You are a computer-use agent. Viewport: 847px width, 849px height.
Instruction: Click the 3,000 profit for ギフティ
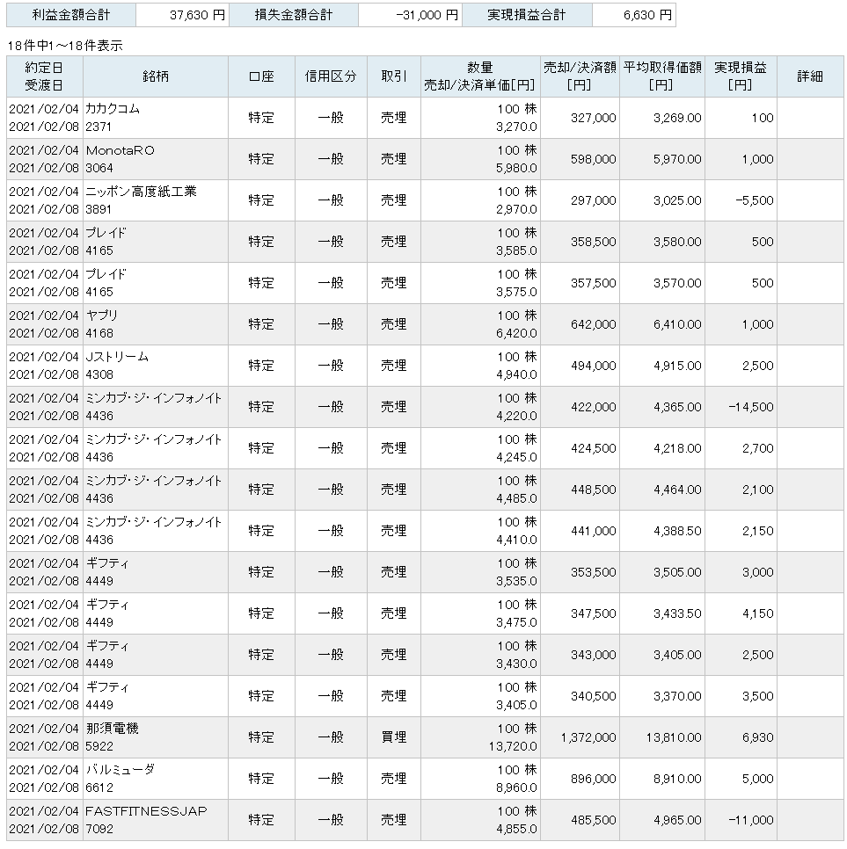pyautogui.click(x=757, y=572)
